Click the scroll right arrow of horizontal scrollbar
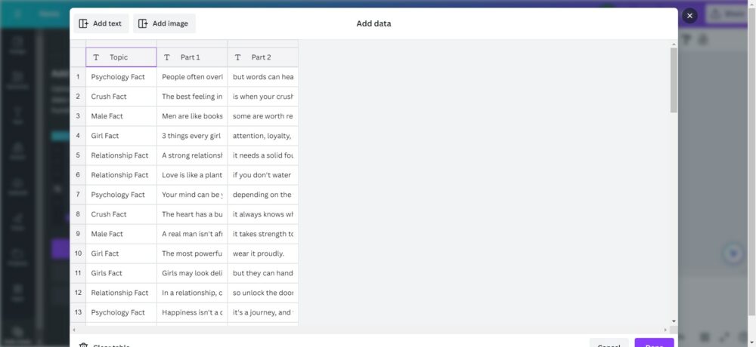The image size is (756, 347). 666,330
